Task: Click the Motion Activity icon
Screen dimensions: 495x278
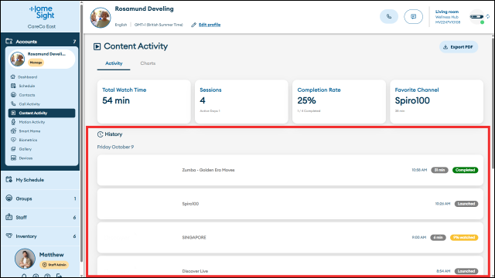Action: click(13, 122)
